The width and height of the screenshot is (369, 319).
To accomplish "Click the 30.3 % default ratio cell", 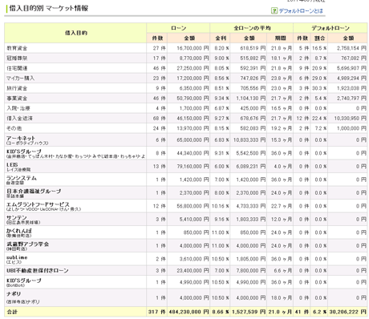I will pos(319,88).
